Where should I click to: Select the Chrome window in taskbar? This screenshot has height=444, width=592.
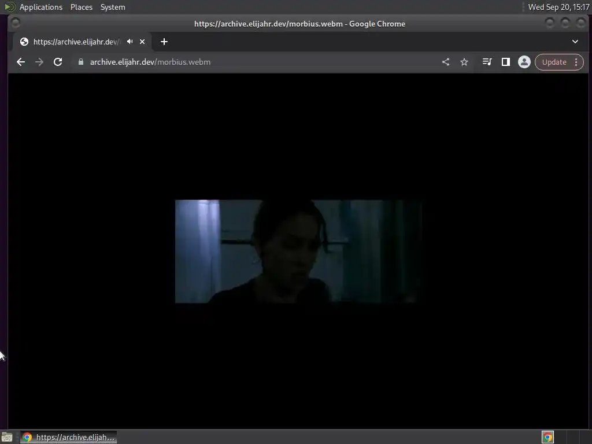click(x=68, y=437)
